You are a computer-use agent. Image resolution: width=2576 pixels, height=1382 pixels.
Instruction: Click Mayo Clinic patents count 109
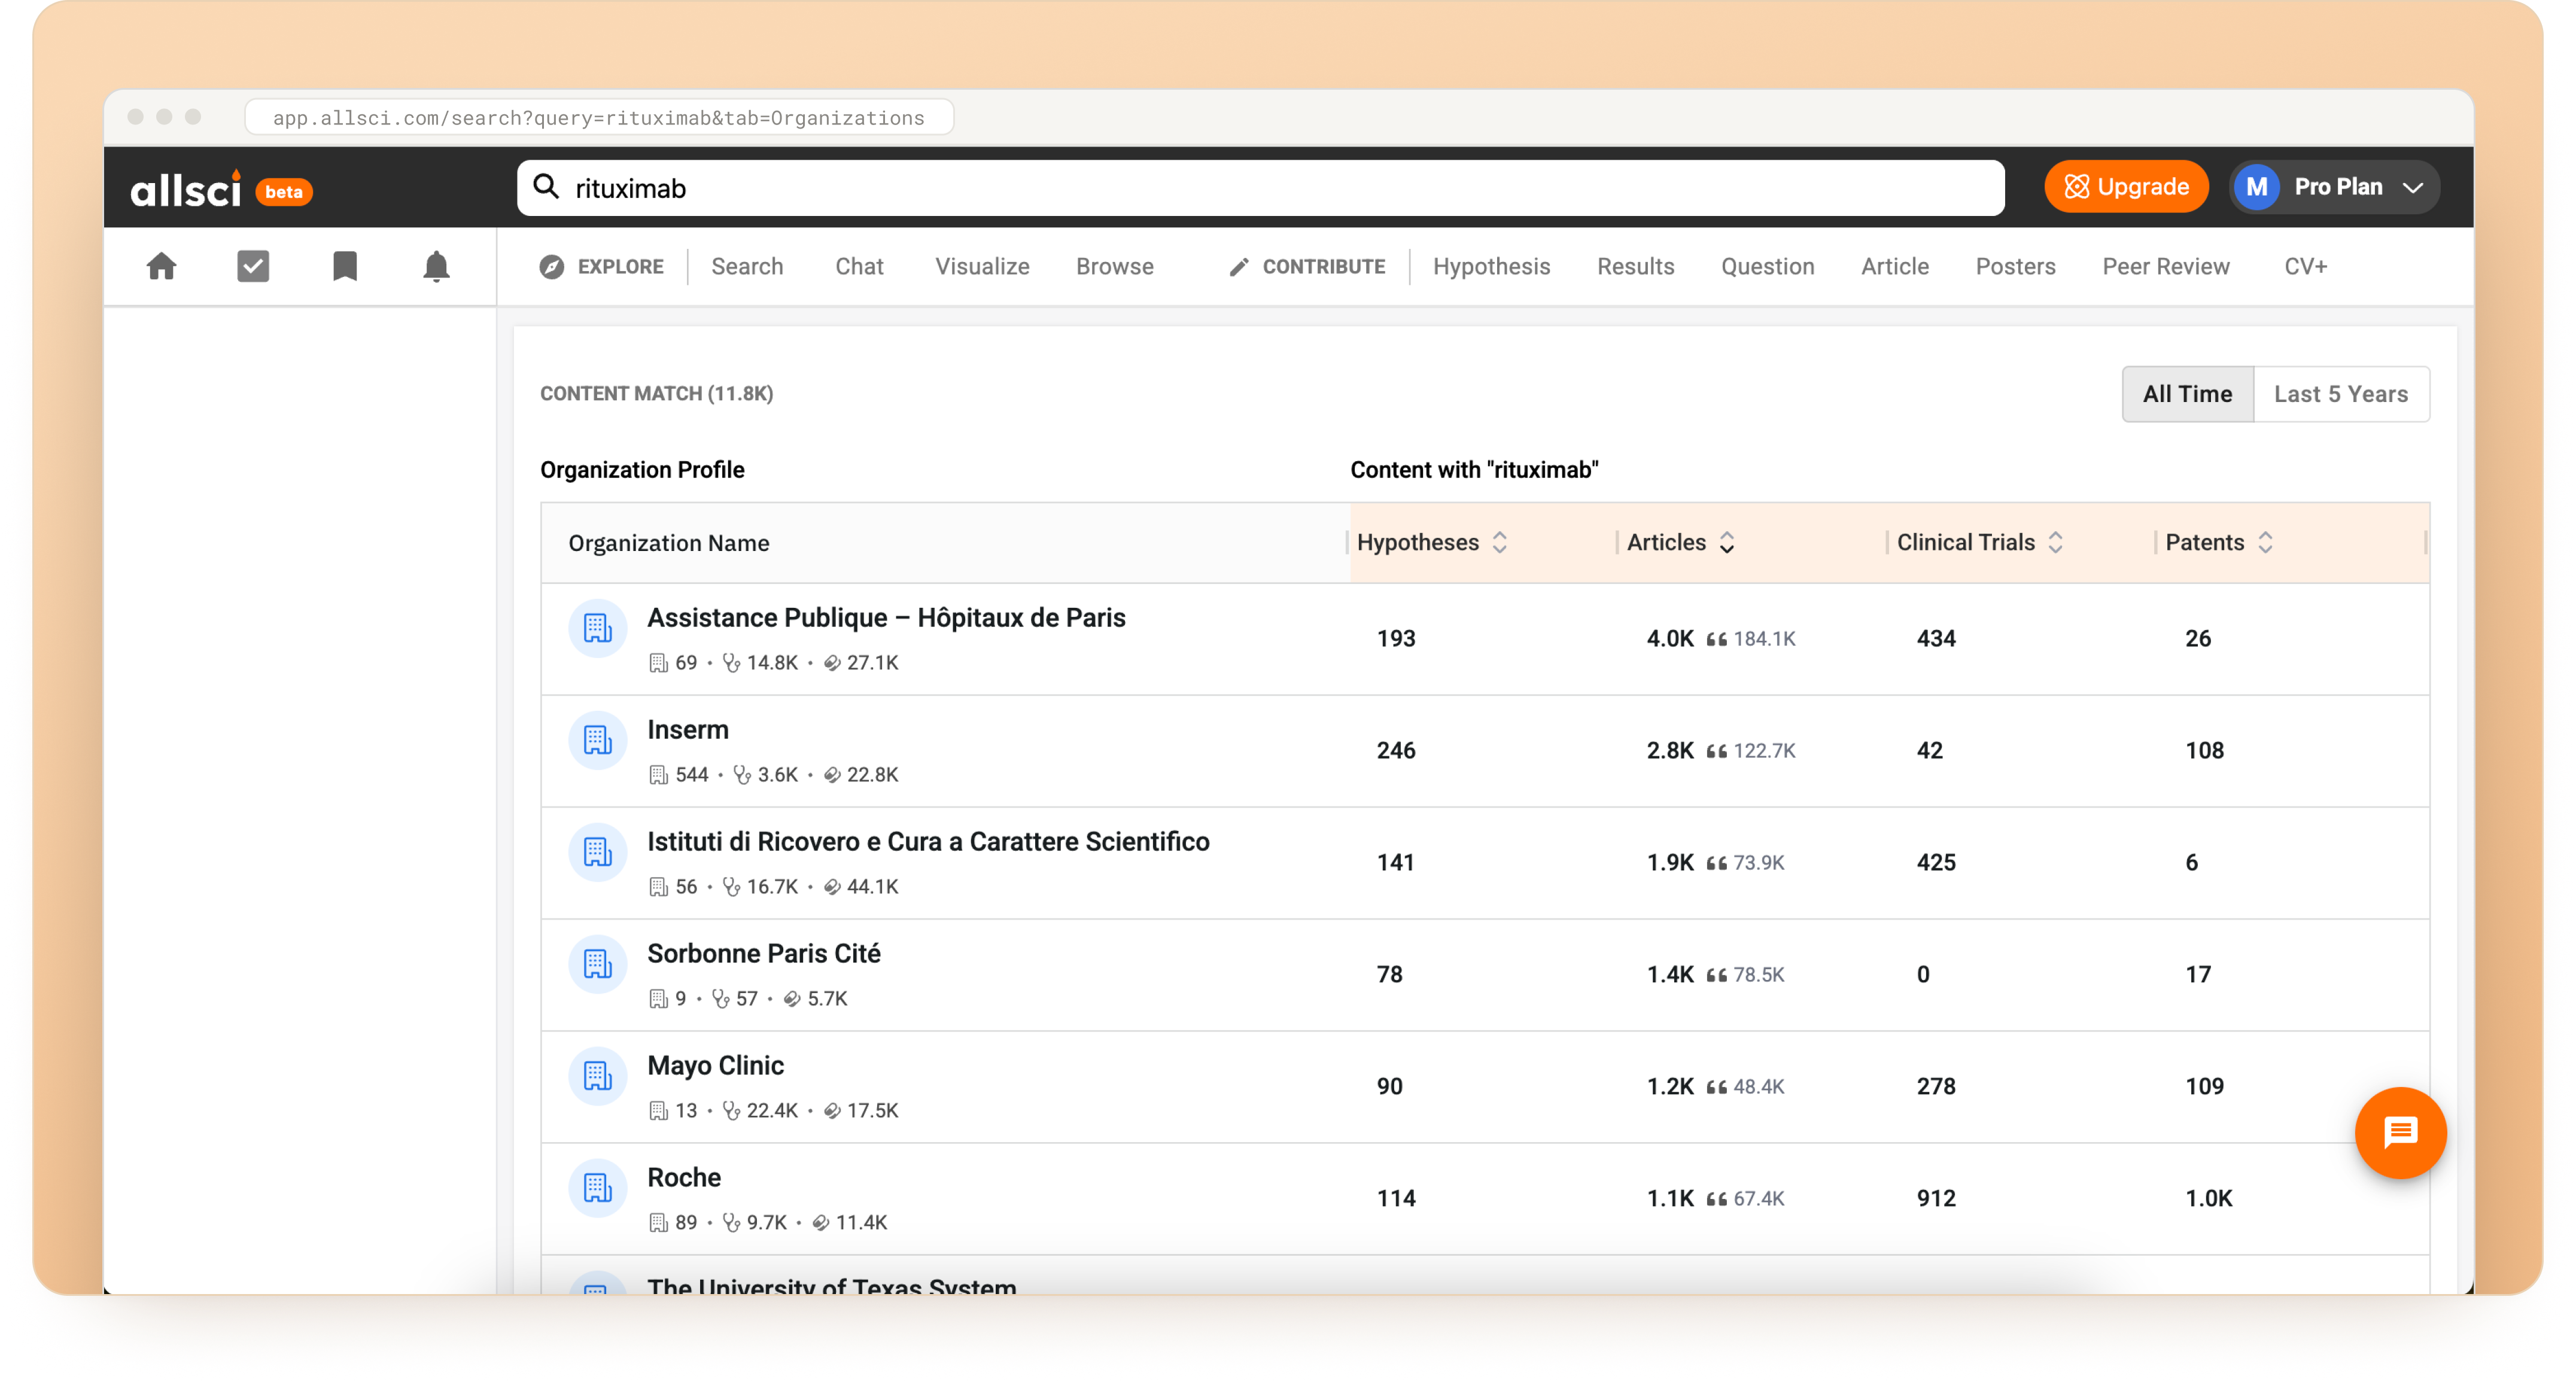2204,1087
